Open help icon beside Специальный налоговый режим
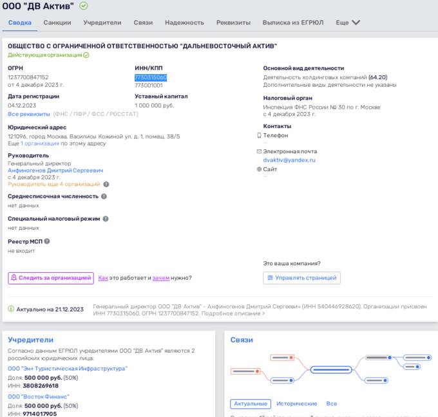The width and height of the screenshot is (438, 417). pos(106,219)
